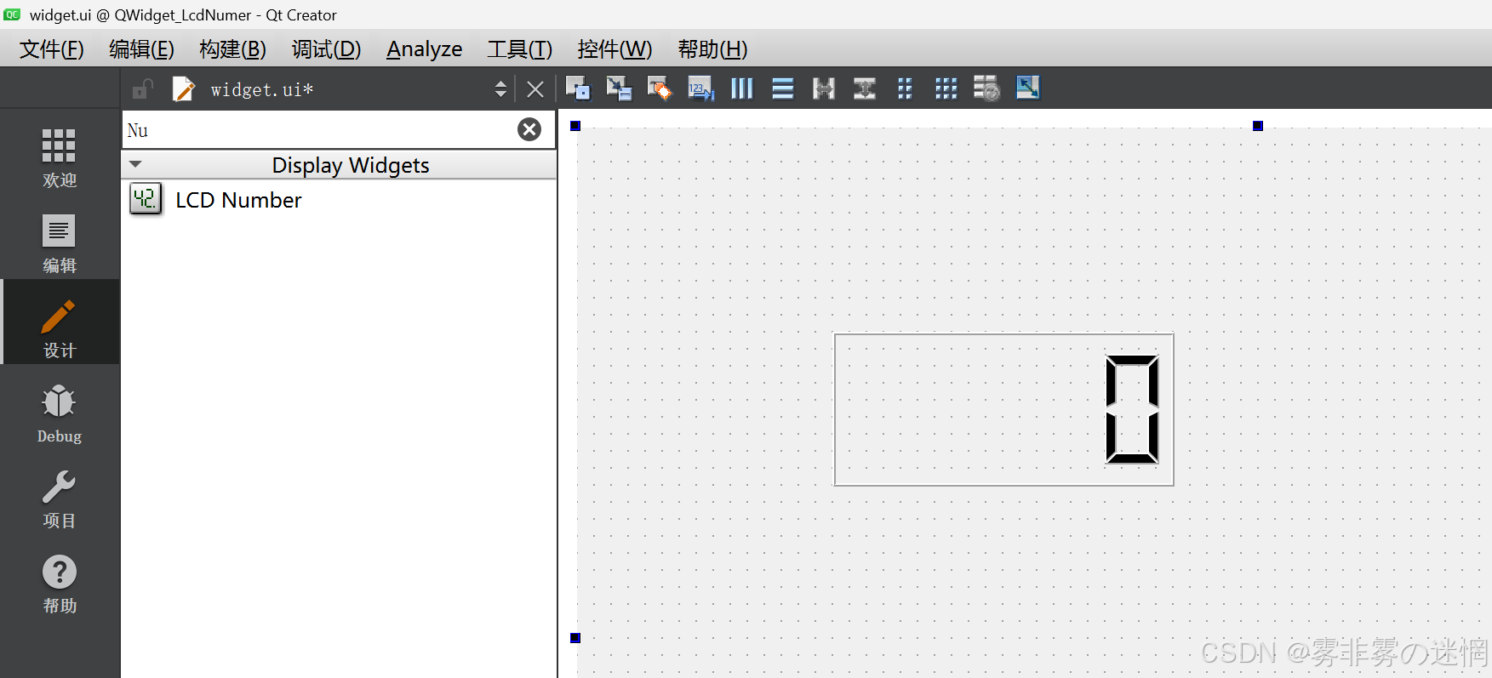This screenshot has height=678, width=1492.
Task: Open the 工具(T) menu
Action: [519, 49]
